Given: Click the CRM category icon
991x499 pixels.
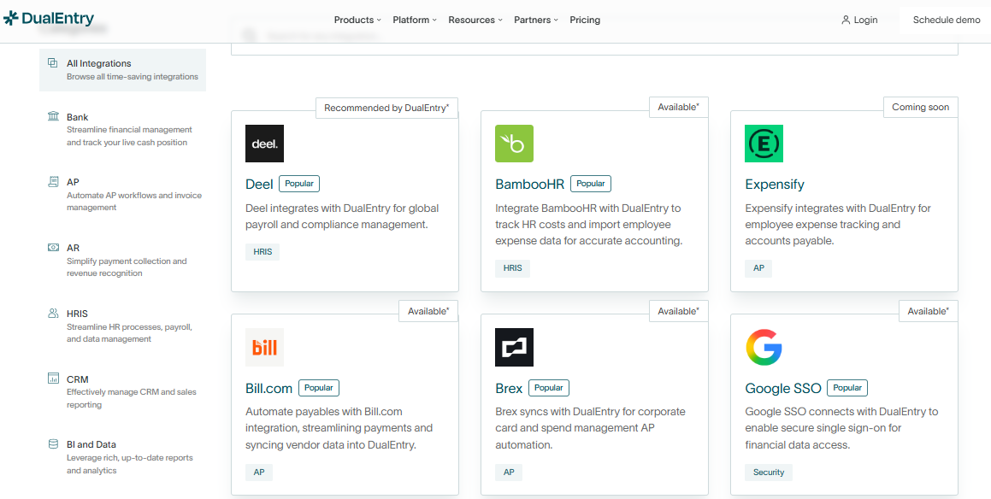Looking at the screenshot, I should click(x=53, y=379).
